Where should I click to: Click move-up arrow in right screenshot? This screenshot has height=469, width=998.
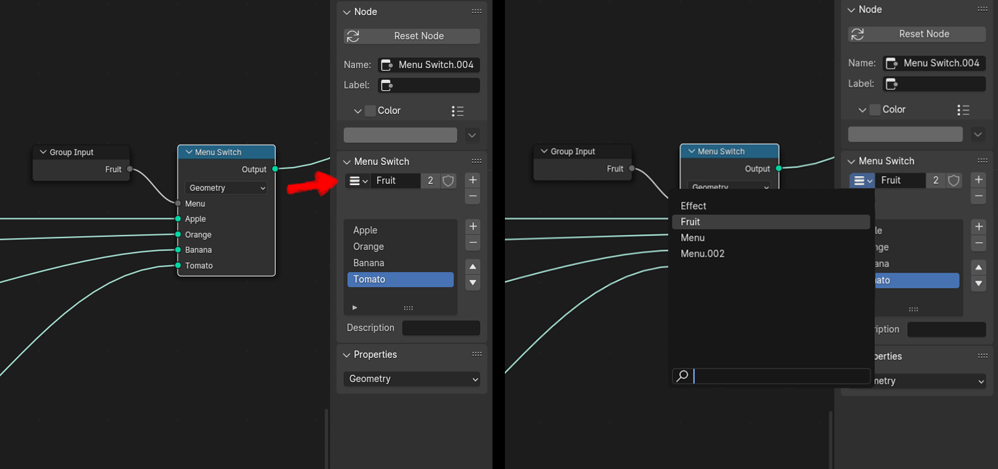tap(979, 268)
